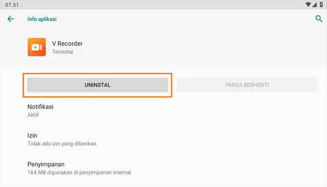327x187 pixels.
Task: Click the Info aplikasi page title
Action: coord(42,19)
